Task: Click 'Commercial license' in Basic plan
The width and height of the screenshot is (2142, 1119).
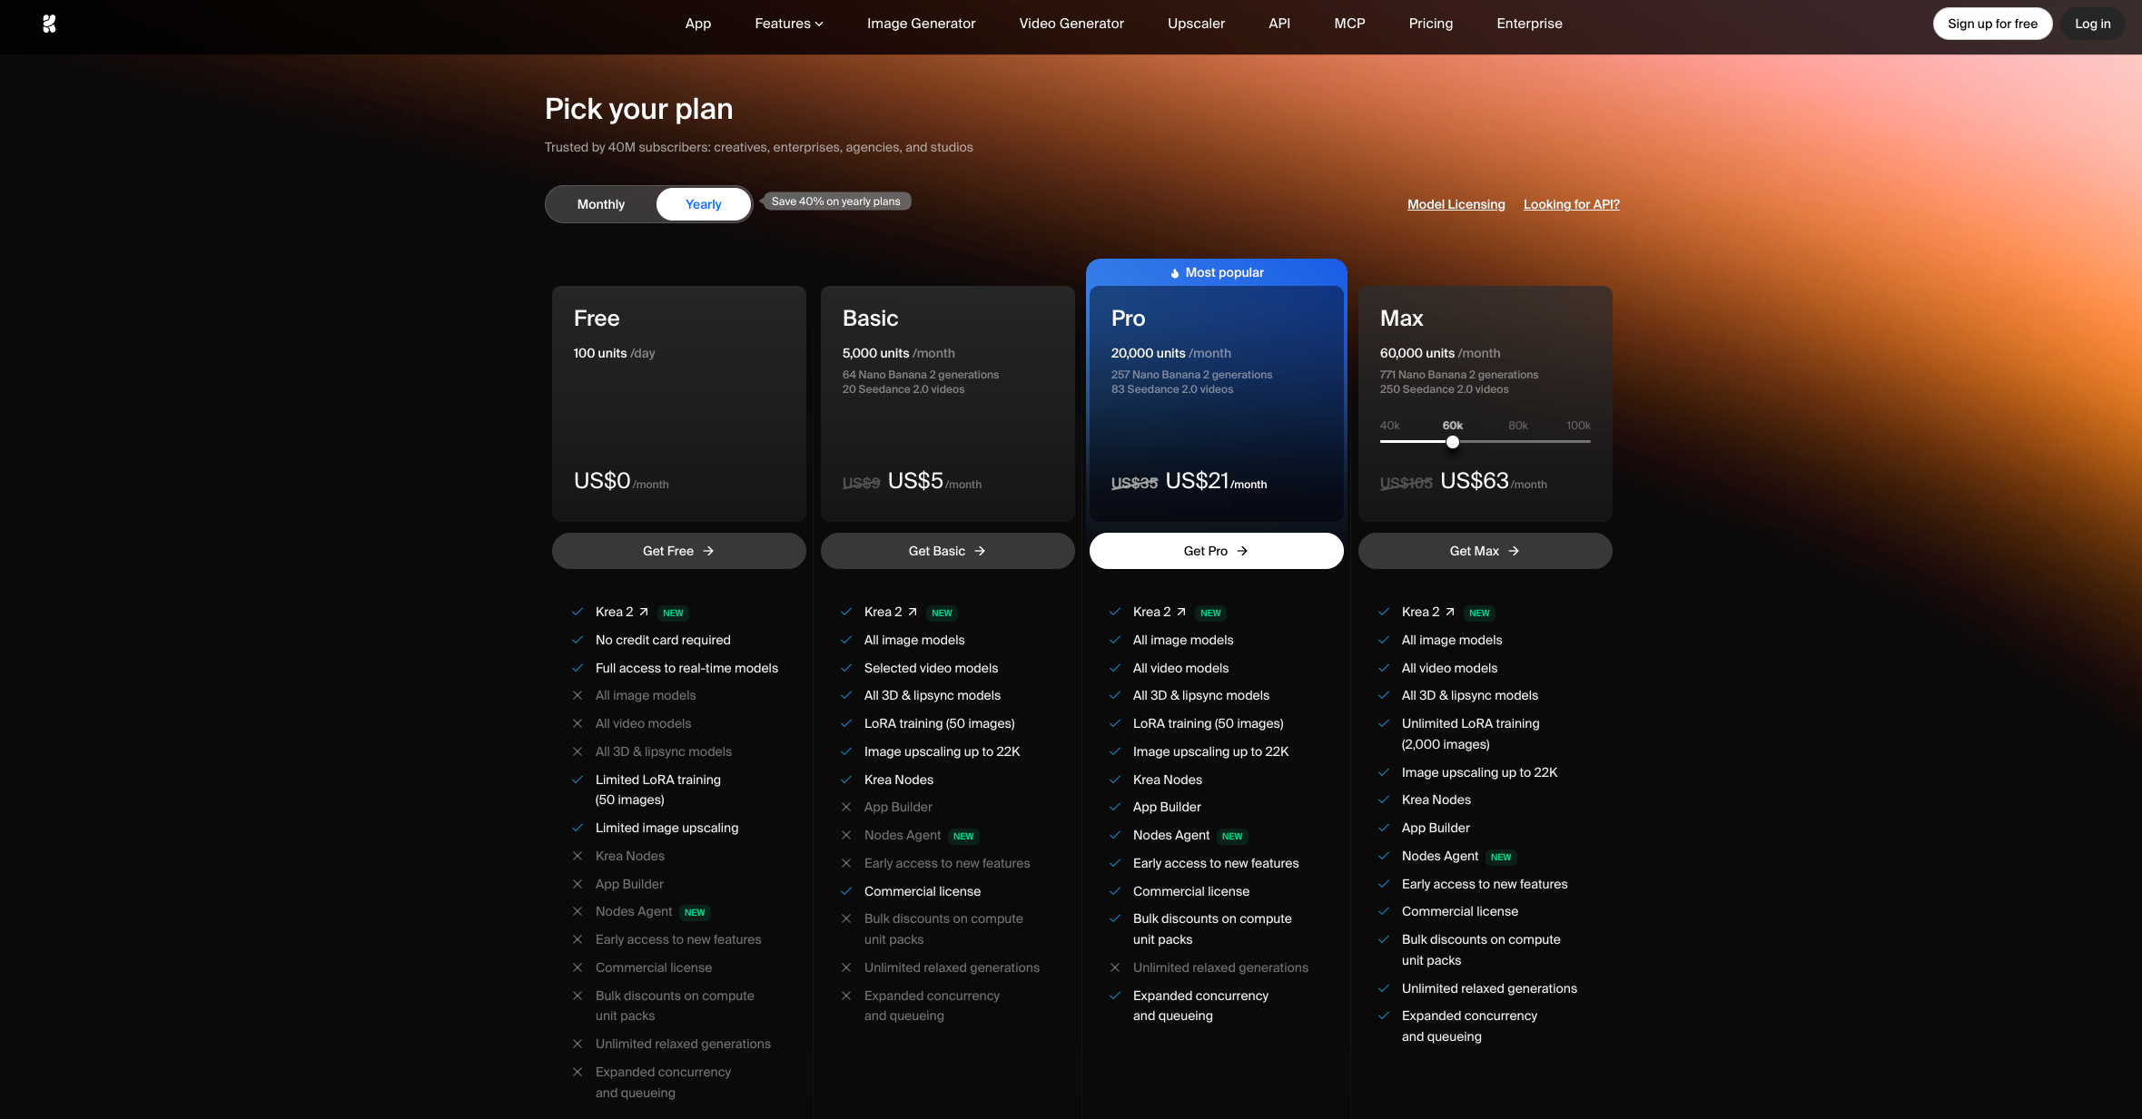Action: point(923,891)
